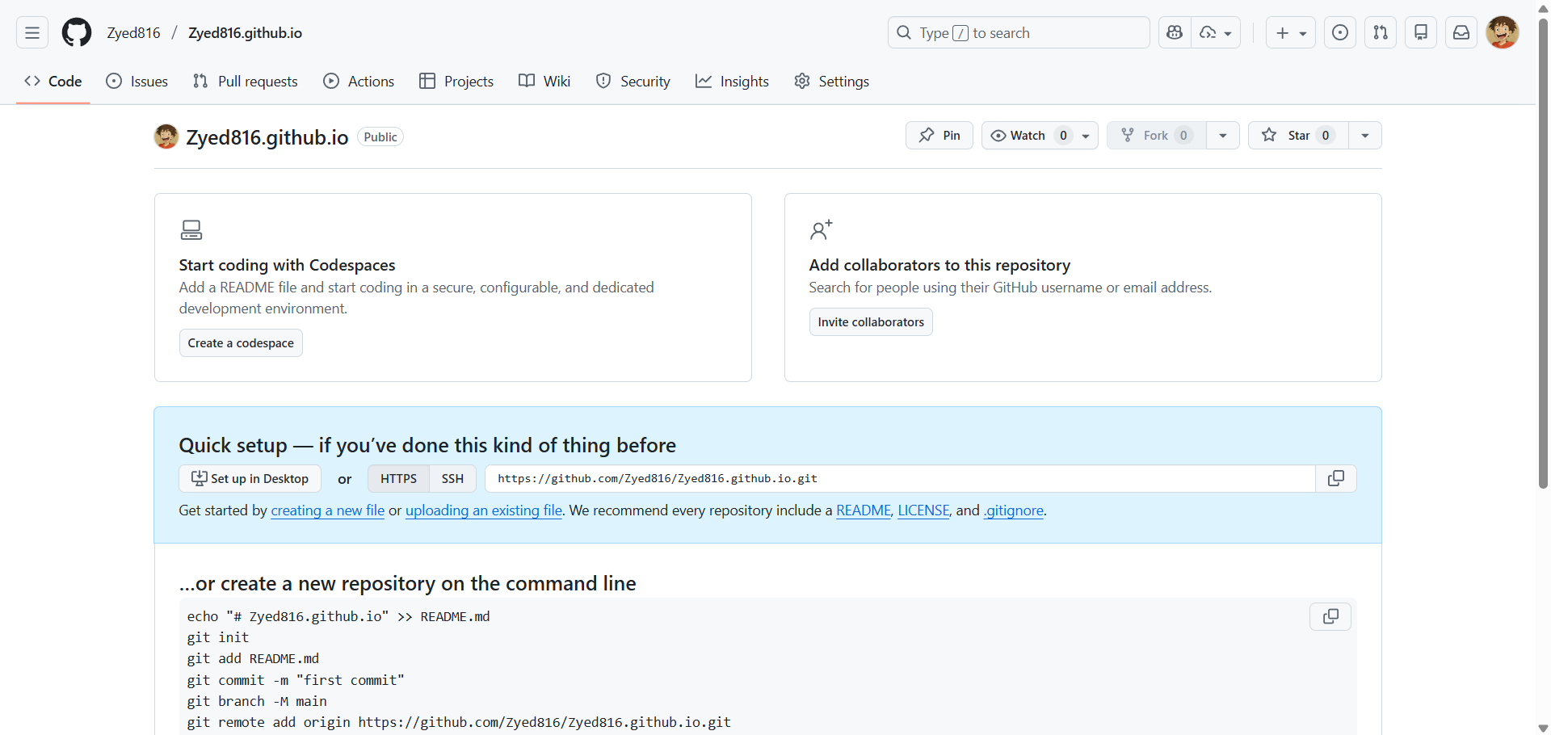Open the Projects tab
This screenshot has height=735, width=1551.
(456, 82)
